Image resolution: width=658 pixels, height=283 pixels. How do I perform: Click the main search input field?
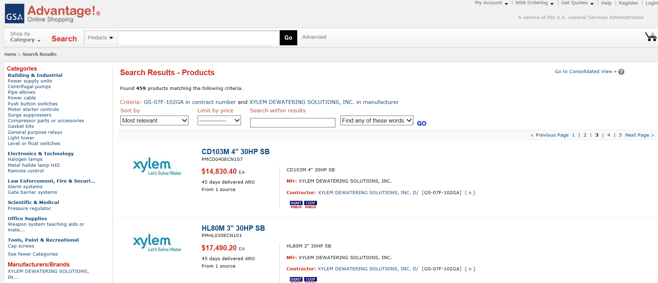pyautogui.click(x=199, y=38)
